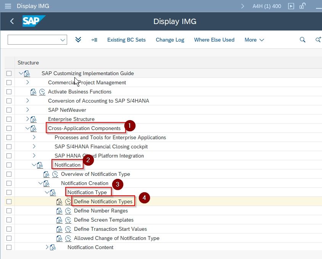
Task: Open documentation icon for Overview of Notification Type
Action: click(x=46, y=174)
